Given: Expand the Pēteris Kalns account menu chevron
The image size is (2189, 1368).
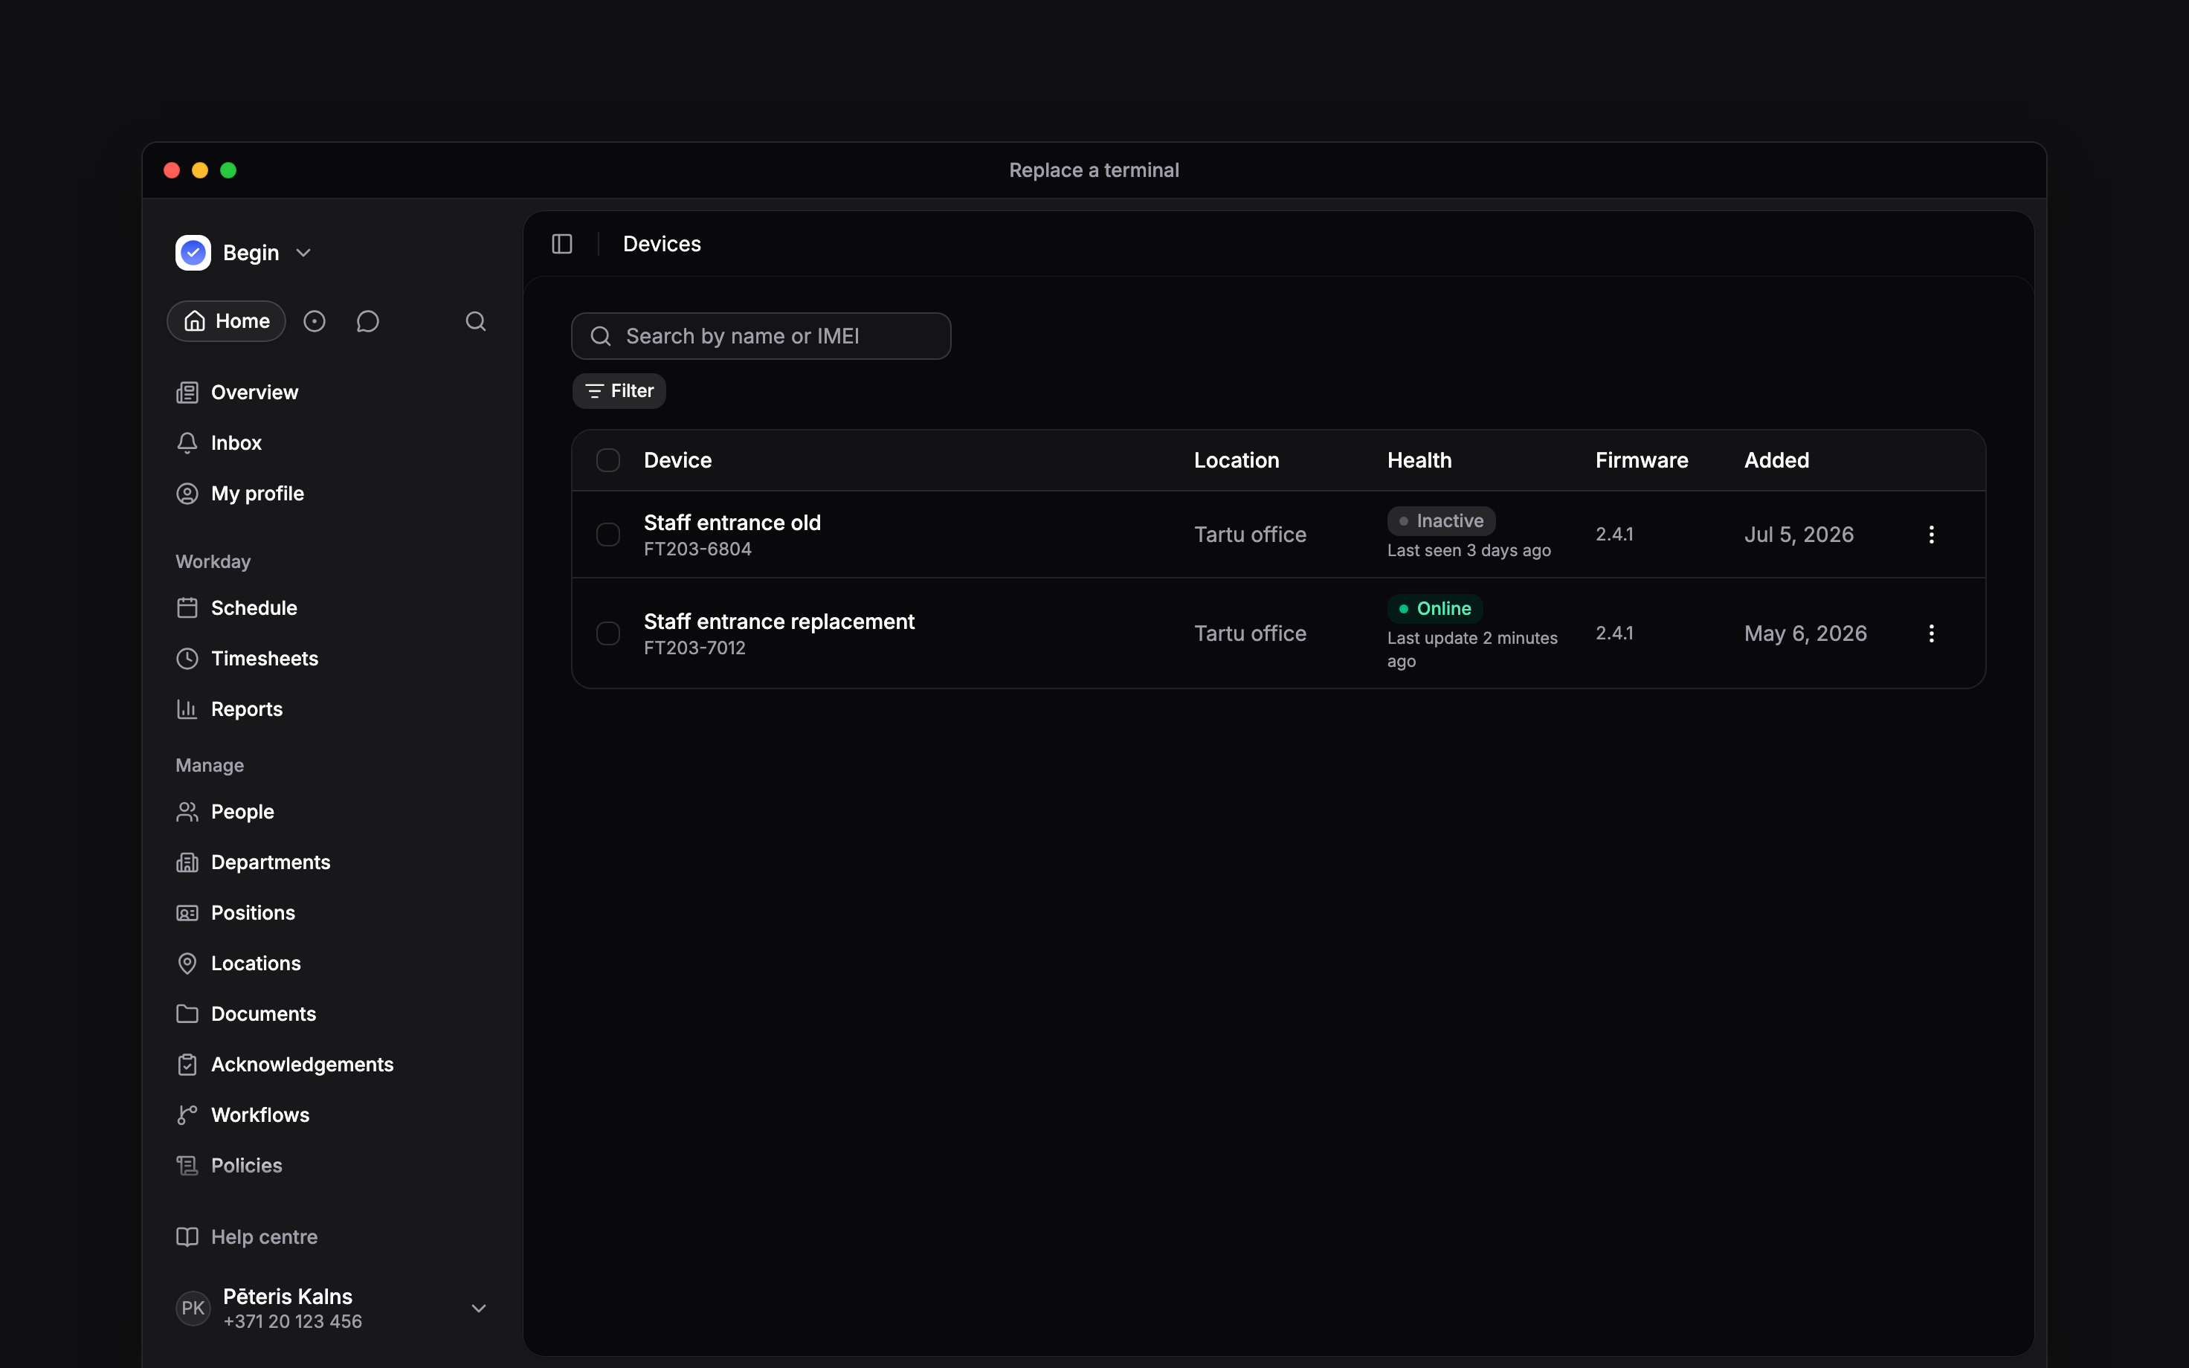Looking at the screenshot, I should point(480,1309).
